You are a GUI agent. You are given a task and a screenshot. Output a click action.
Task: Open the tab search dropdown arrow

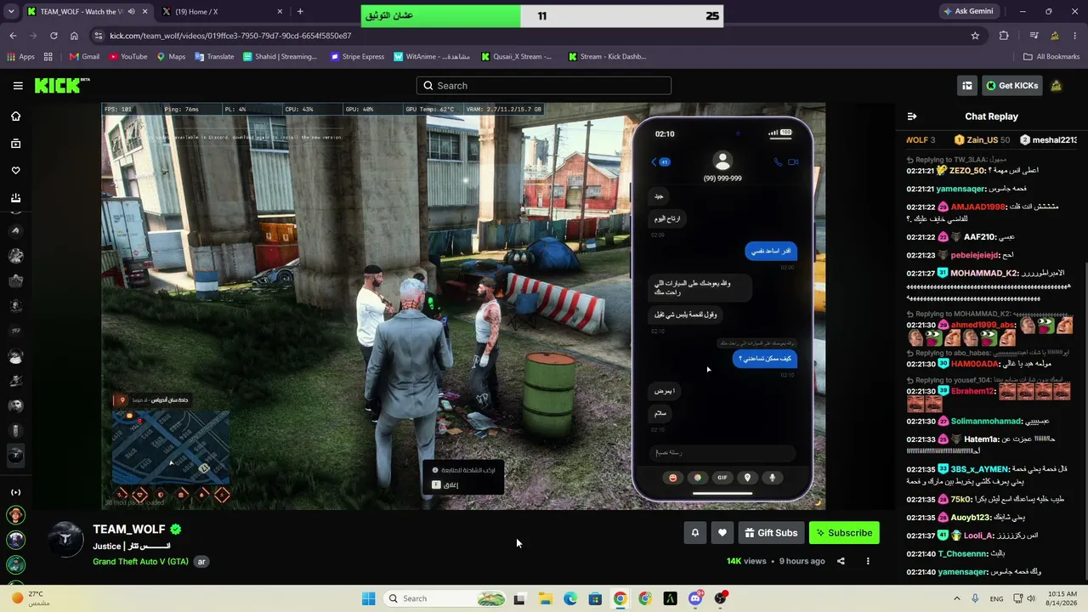pos(12,12)
